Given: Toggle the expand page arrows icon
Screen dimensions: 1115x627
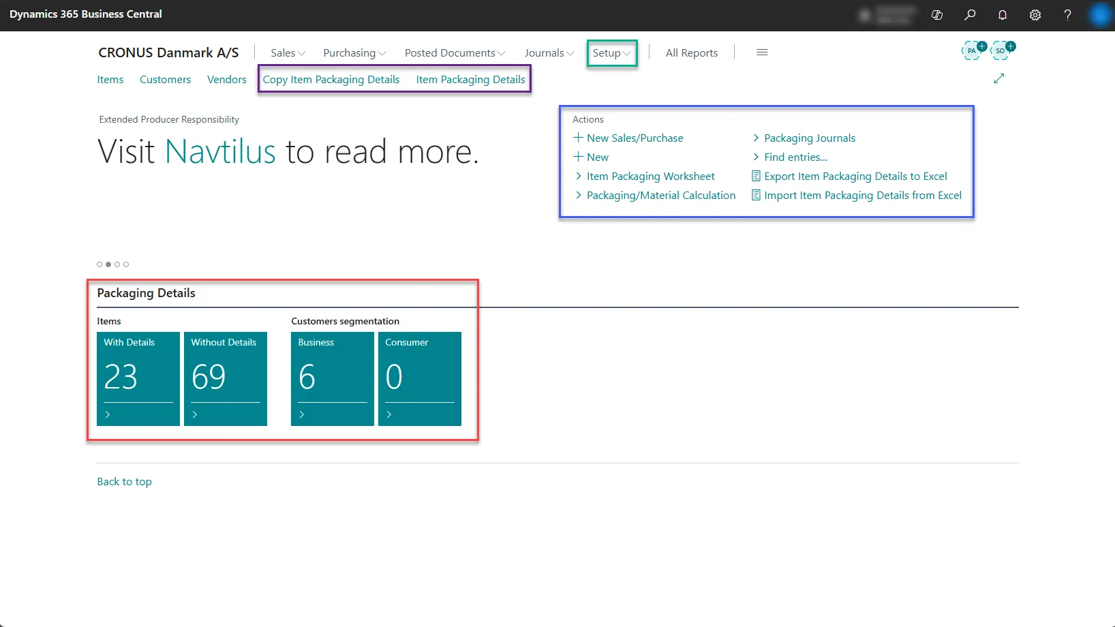Looking at the screenshot, I should tap(999, 78).
